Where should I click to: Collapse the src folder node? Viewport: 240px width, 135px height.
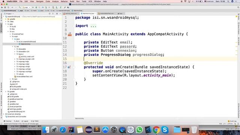coord(8,31)
